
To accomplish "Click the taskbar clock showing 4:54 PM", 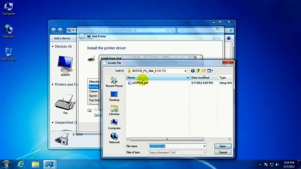I will pyautogui.click(x=289, y=165).
